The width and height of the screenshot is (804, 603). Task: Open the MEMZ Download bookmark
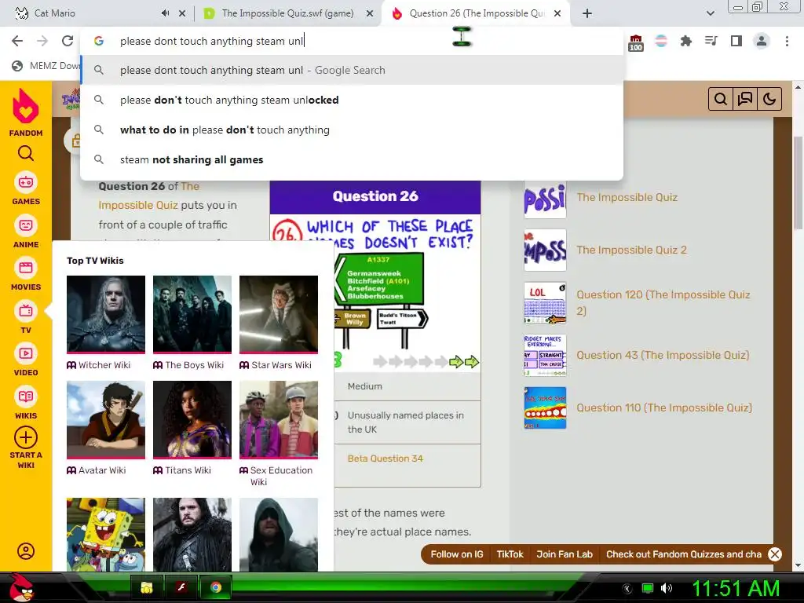(x=46, y=66)
